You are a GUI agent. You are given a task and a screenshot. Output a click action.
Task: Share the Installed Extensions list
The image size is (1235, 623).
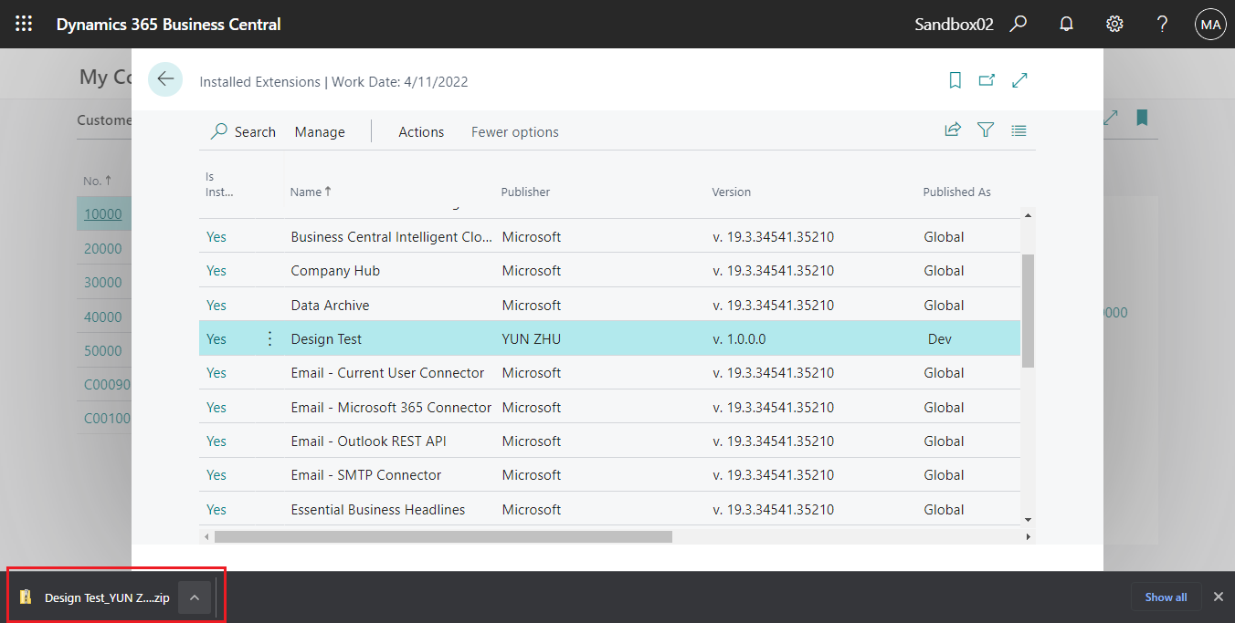(953, 130)
